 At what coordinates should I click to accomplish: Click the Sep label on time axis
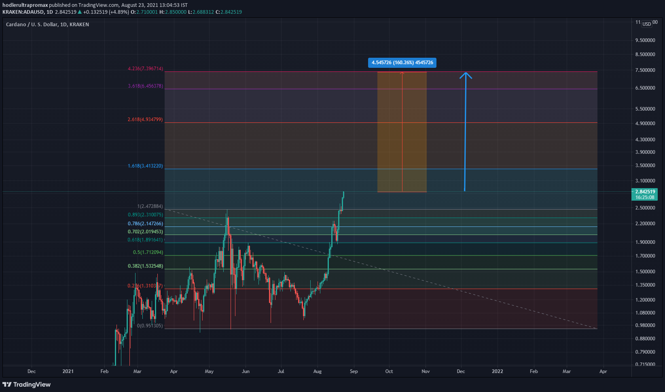pyautogui.click(x=354, y=371)
